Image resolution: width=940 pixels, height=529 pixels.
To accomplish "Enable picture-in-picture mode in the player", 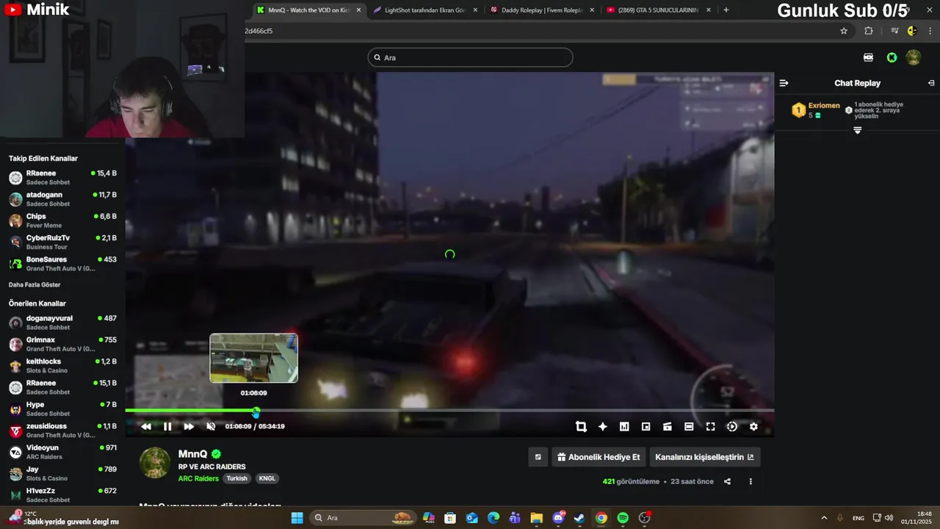I will [646, 426].
